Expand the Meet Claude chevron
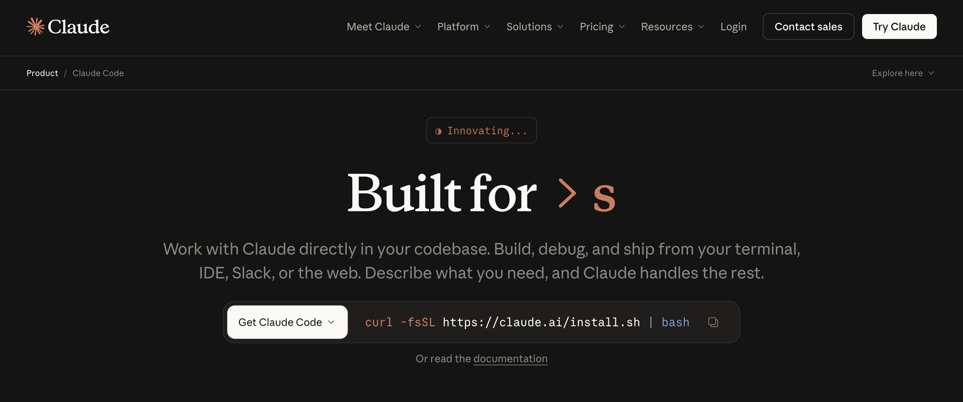 418,27
